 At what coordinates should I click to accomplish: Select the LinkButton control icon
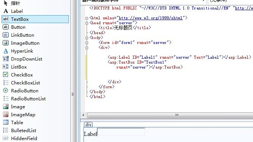6,35
